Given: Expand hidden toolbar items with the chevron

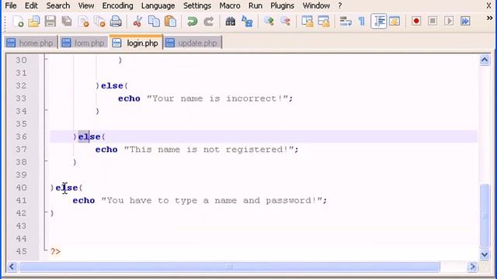Looking at the screenshot, I should pyautogui.click(x=489, y=19).
